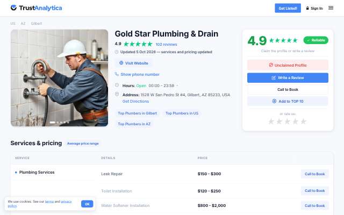
Task: Click Call to Book for Water Softener Installation
Action: [314, 205]
